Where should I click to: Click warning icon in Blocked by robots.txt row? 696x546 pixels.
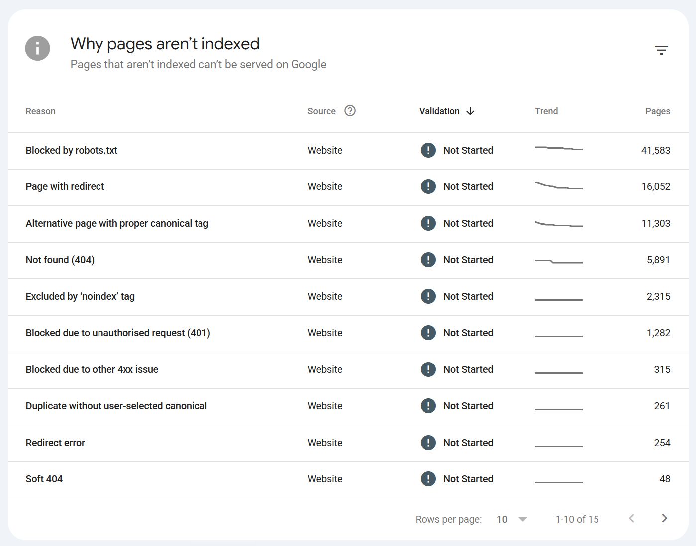coord(428,150)
